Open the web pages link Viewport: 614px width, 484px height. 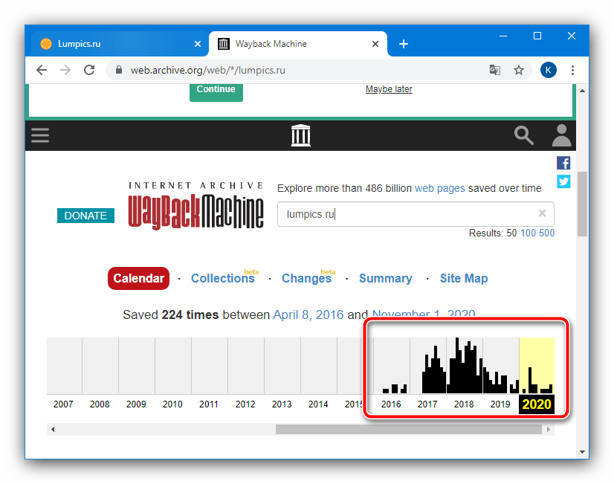pyautogui.click(x=440, y=188)
